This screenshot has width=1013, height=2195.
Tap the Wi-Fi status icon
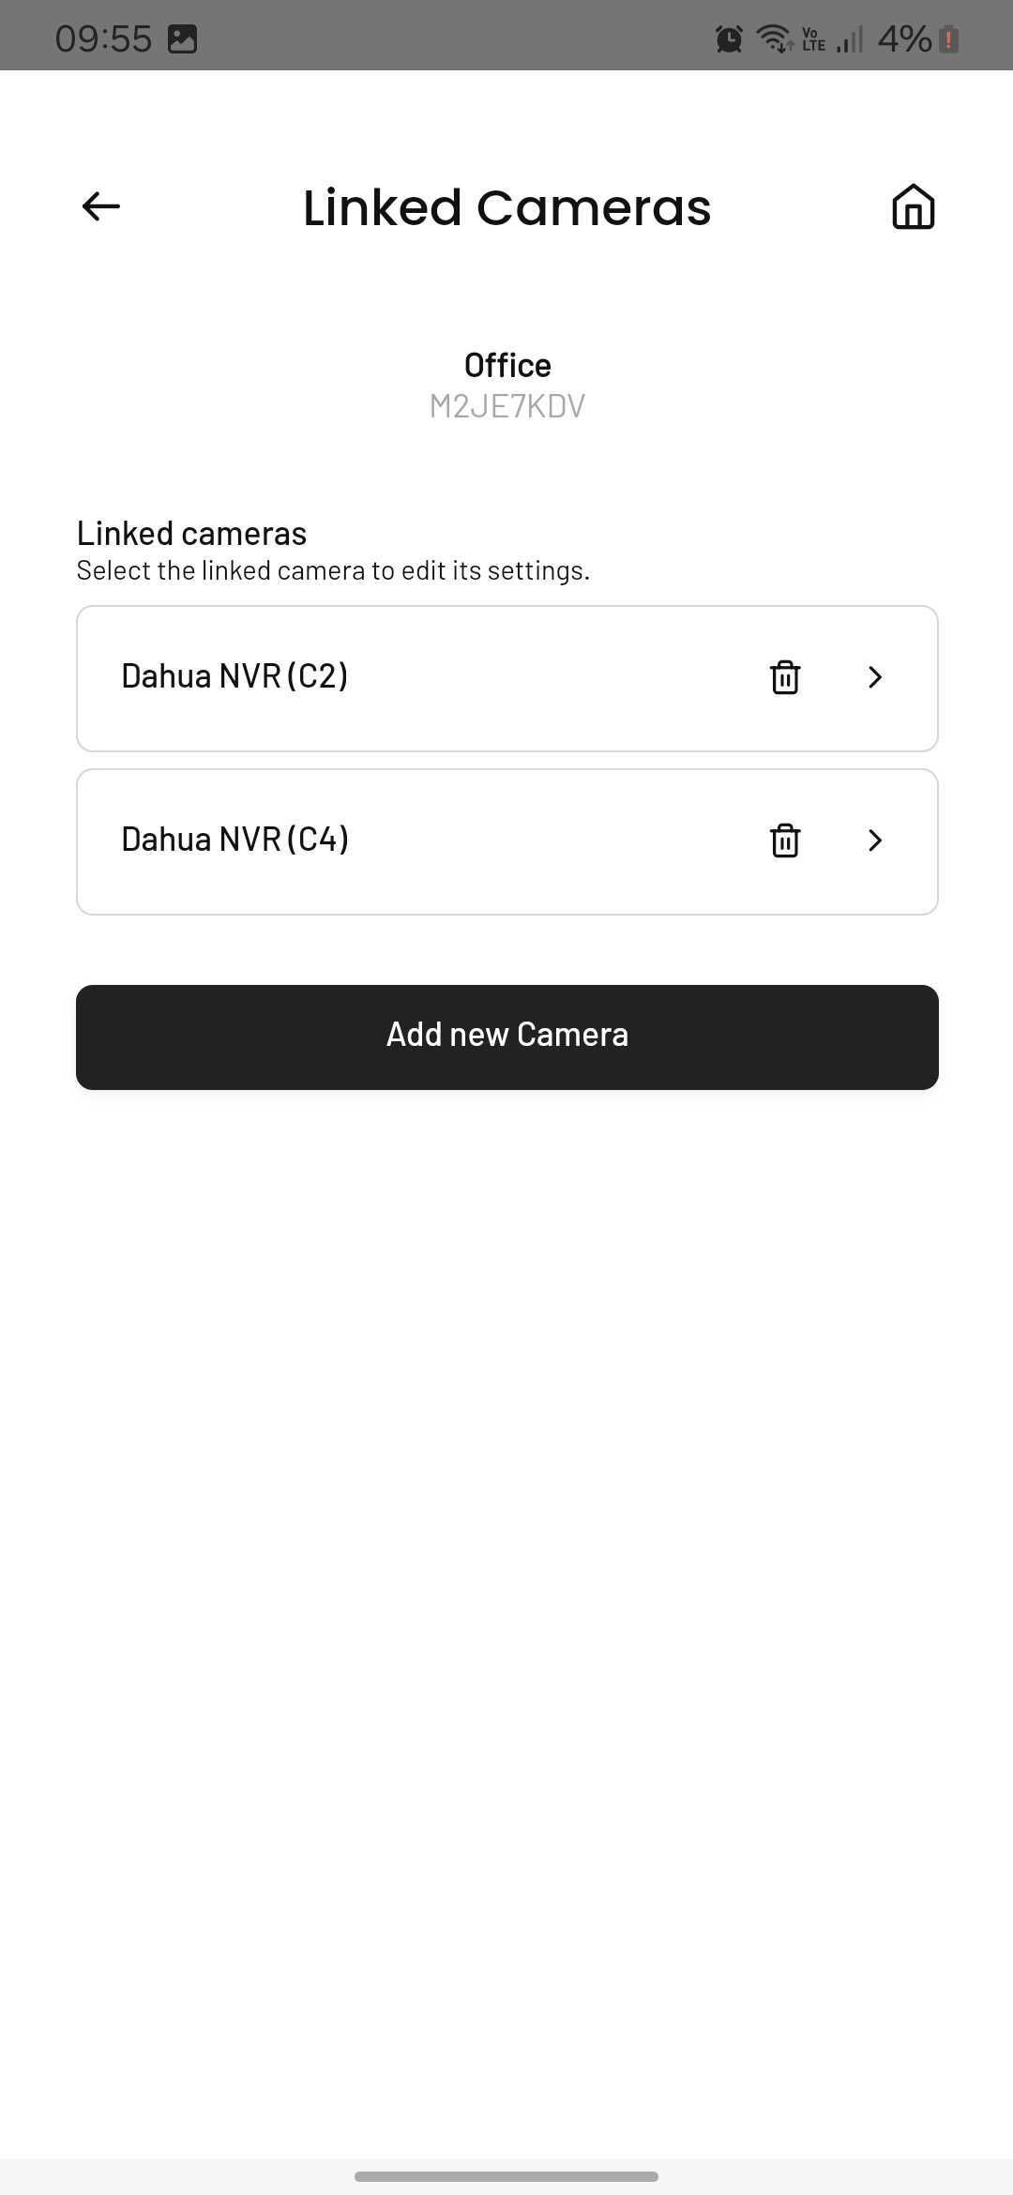pyautogui.click(x=775, y=38)
